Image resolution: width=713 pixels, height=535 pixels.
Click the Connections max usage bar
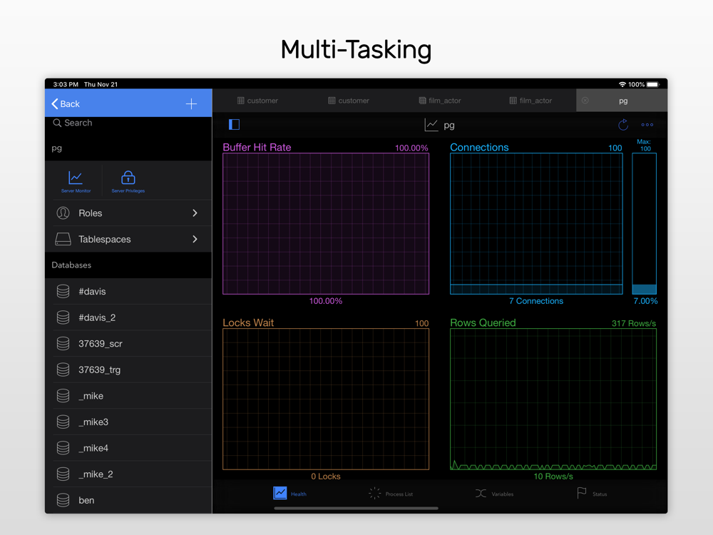point(644,223)
